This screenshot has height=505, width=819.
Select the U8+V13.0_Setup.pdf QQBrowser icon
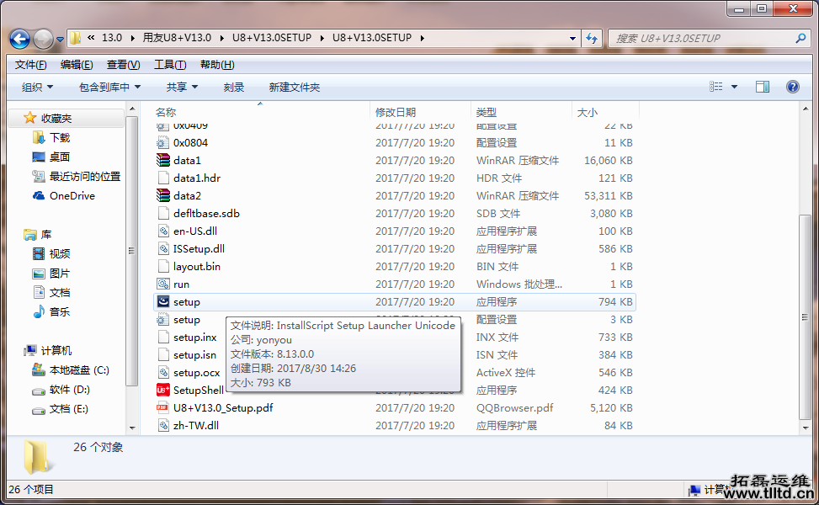[x=165, y=407]
